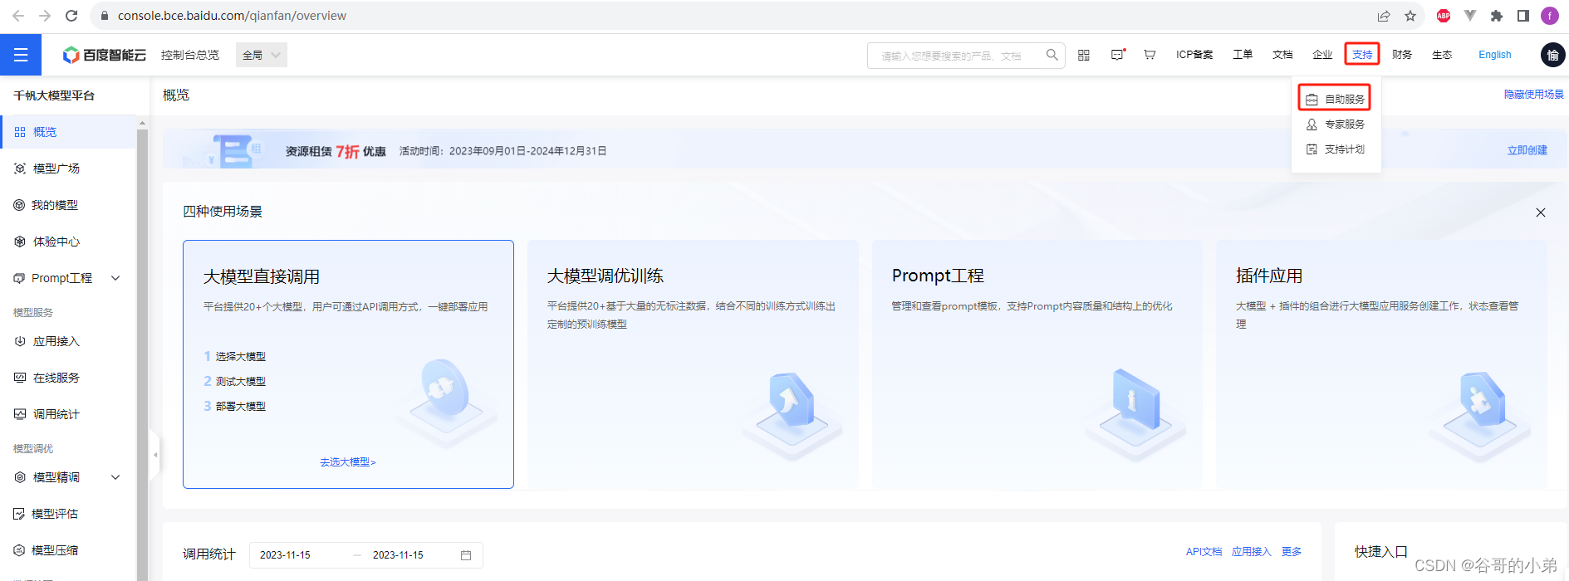This screenshot has width=1569, height=581.
Task: Click 立即创建 on the promo banner
Action: (x=1527, y=150)
